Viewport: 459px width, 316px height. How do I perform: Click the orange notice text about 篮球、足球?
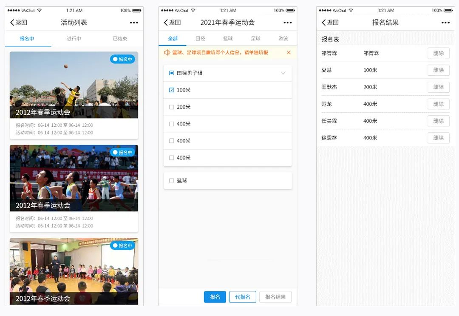(220, 52)
